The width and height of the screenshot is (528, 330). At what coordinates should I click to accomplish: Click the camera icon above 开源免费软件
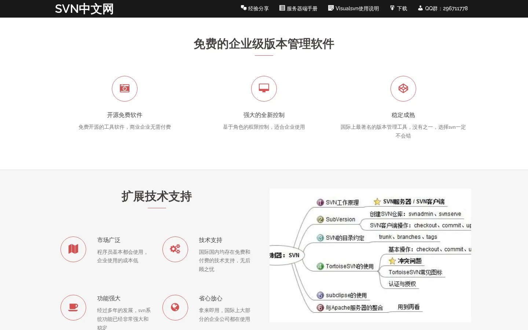(x=125, y=89)
